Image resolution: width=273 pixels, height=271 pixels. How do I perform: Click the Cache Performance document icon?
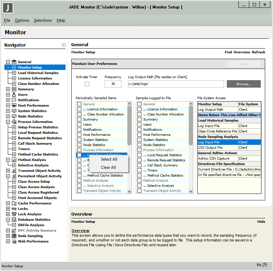(14, 203)
